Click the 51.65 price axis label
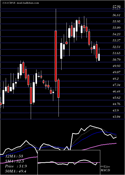Image resolution: width=125 pixels, height=175 pixels. 116,53
